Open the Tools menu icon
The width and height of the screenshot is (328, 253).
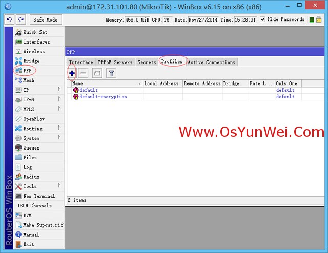(x=18, y=186)
